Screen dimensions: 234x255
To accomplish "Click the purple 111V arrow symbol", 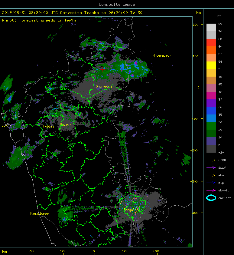I will coord(211,168).
